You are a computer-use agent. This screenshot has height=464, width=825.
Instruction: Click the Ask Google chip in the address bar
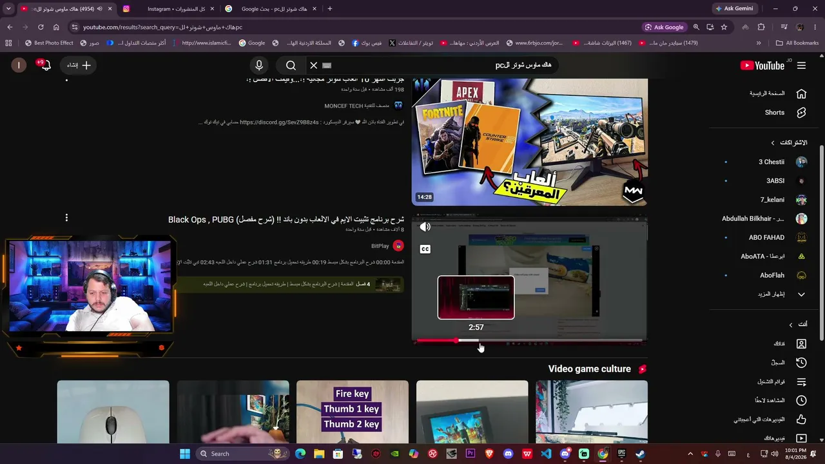click(664, 27)
